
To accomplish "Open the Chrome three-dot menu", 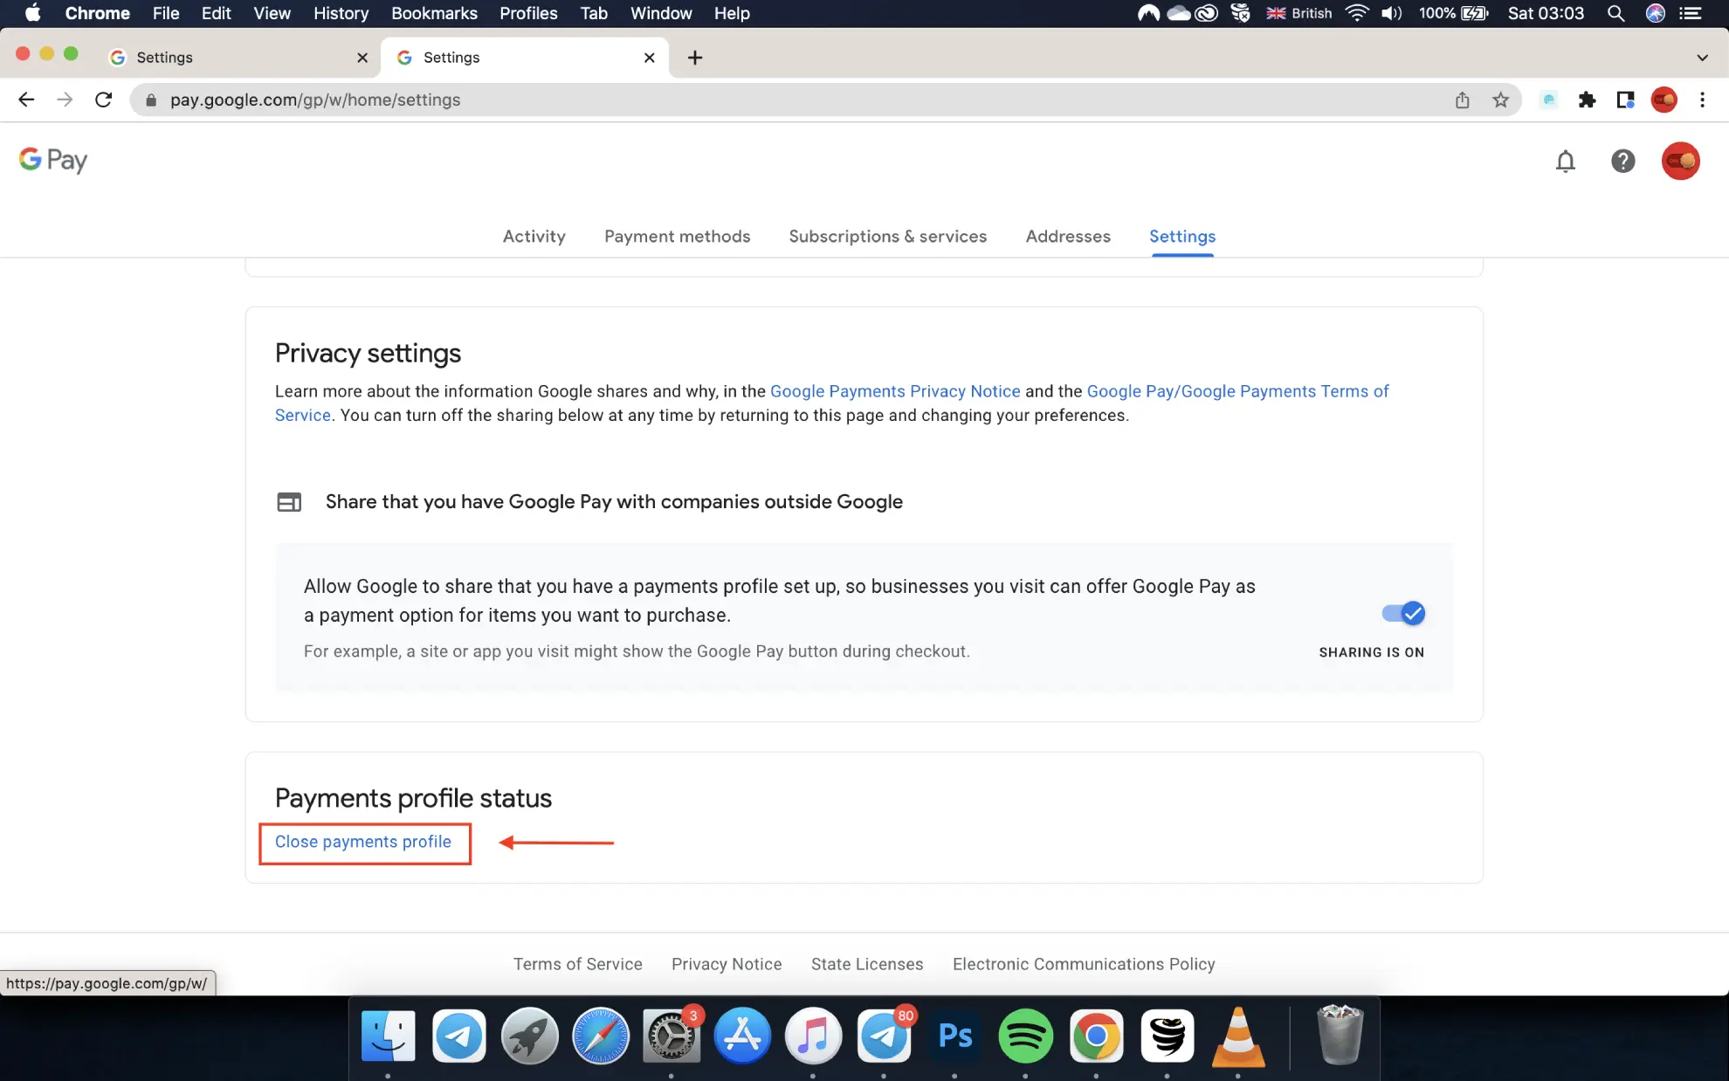I will pos(1702,100).
